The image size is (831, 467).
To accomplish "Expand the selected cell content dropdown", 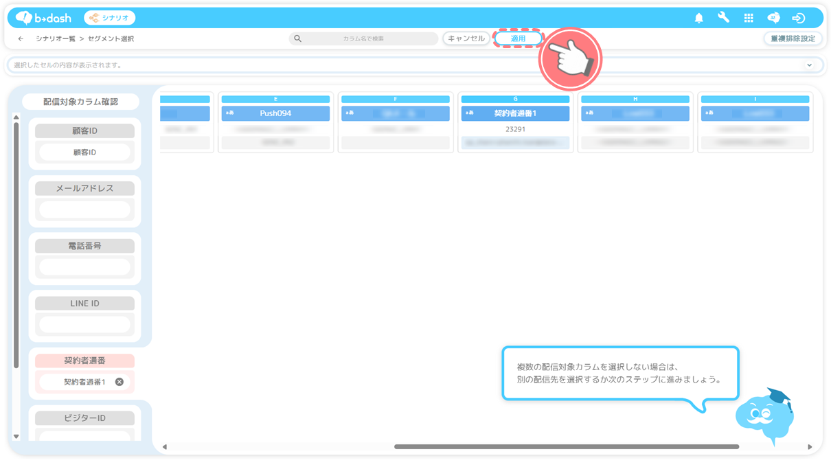I will coord(809,65).
